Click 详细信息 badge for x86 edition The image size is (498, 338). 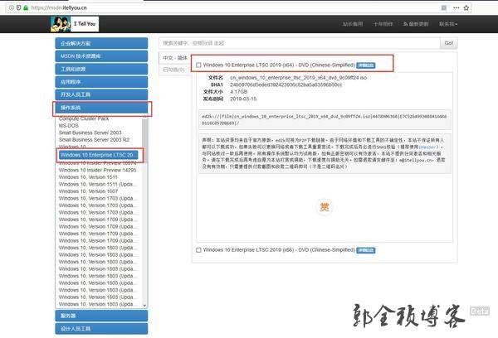(366, 250)
